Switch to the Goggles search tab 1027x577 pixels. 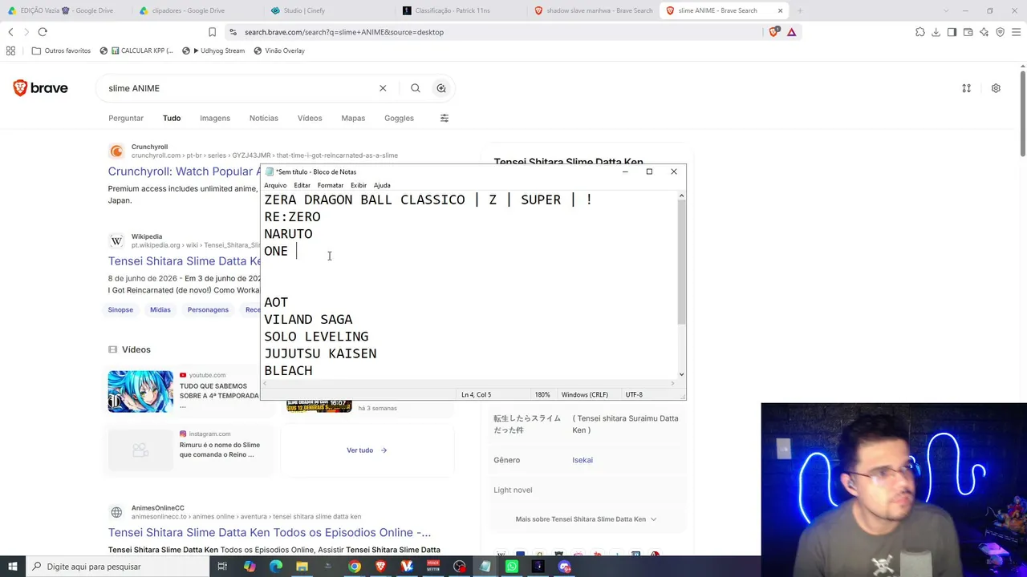(399, 118)
